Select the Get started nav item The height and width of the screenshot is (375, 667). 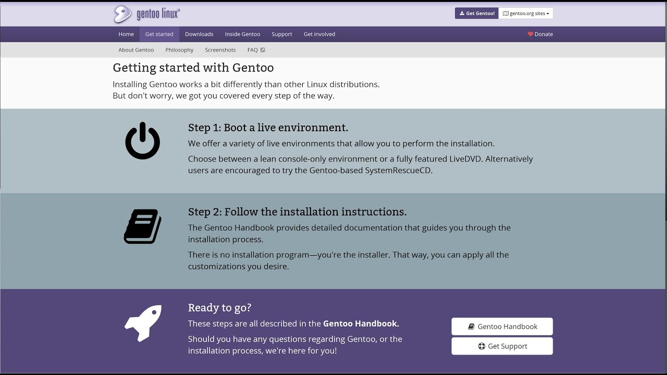159,34
